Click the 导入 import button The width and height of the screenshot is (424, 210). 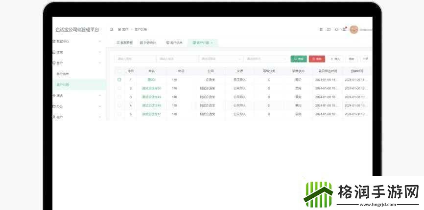pyautogui.click(x=335, y=59)
